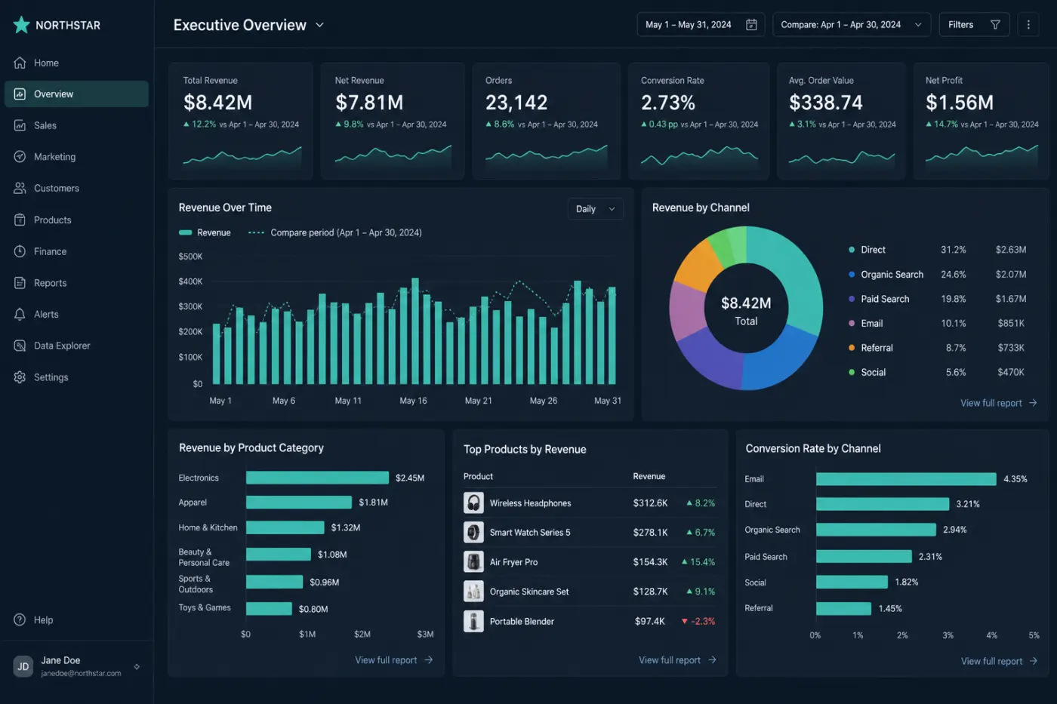1057x704 pixels.
Task: Open the Sales section
Action: pos(76,125)
